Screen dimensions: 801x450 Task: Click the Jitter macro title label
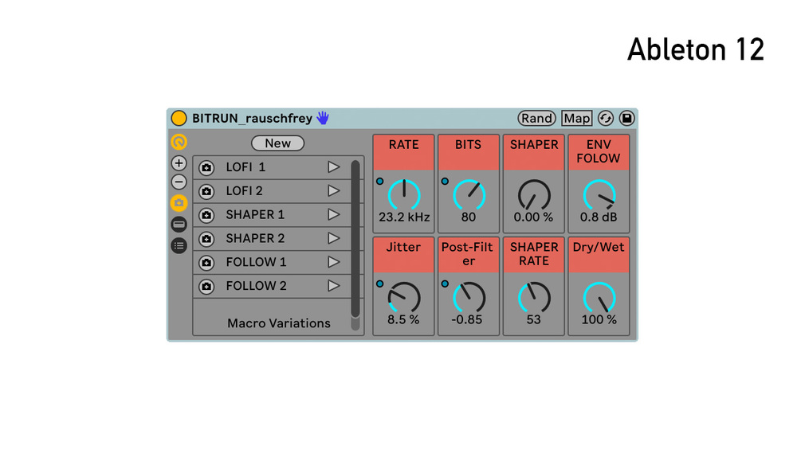click(x=403, y=248)
